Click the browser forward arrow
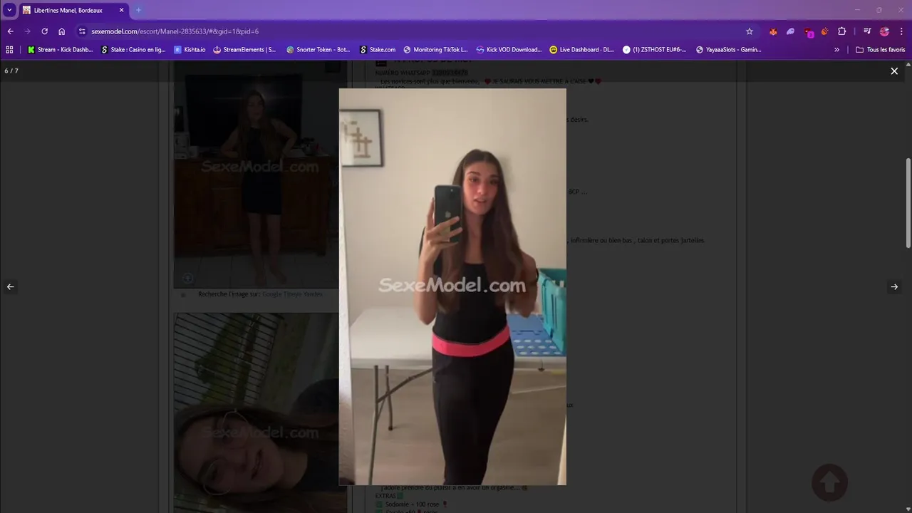 tap(28, 31)
